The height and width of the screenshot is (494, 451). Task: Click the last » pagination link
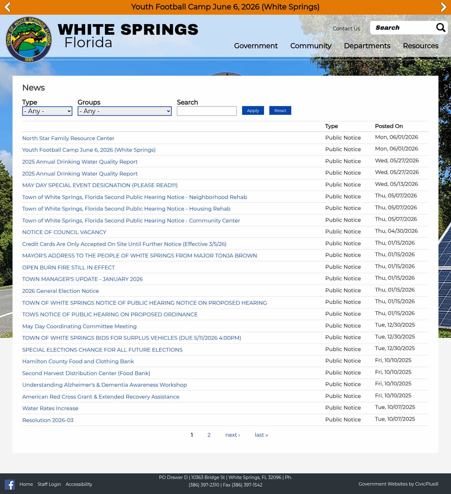[261, 435]
